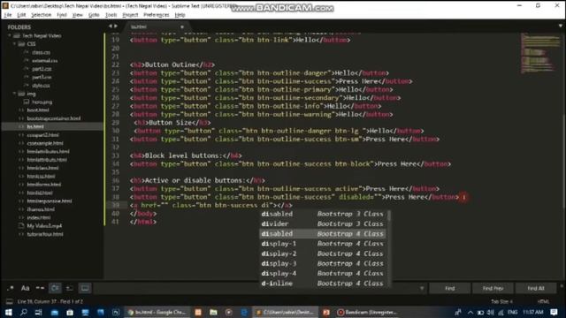Switch to Bandicam taskbar window
This screenshot has width=566, height=318.
[x=366, y=312]
